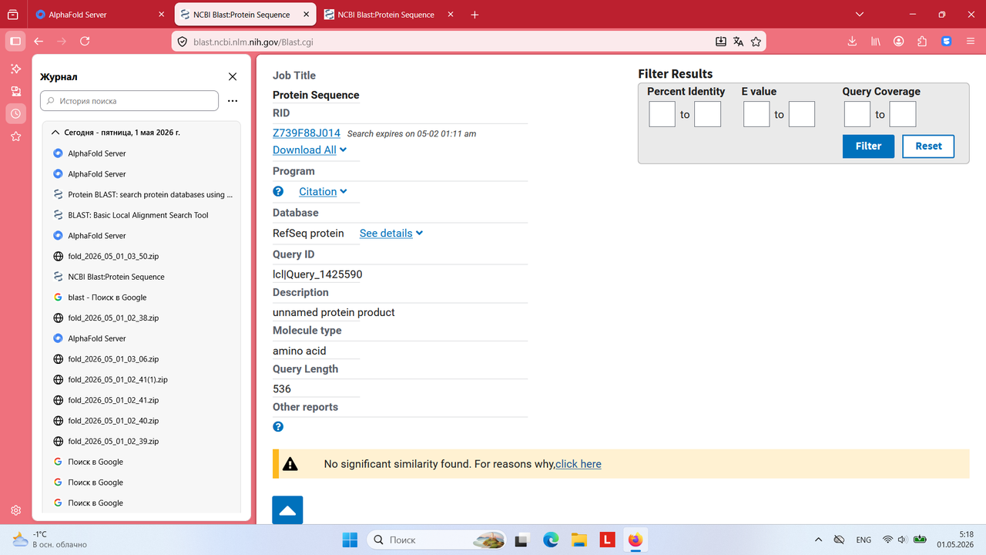Focus the Percent Identity minimum field

point(662,114)
